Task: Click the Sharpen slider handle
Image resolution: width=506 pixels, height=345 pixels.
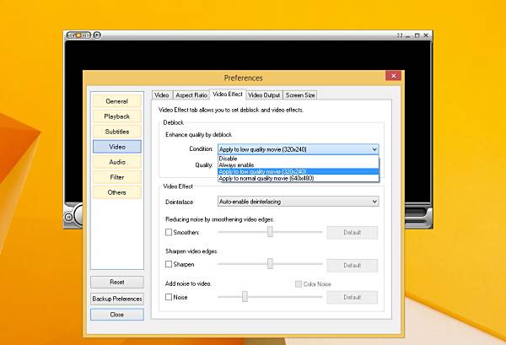Action: point(270,264)
